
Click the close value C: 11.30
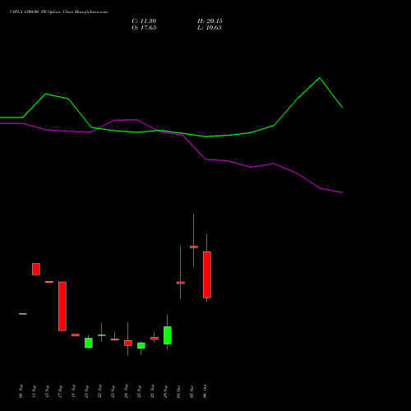click(144, 21)
